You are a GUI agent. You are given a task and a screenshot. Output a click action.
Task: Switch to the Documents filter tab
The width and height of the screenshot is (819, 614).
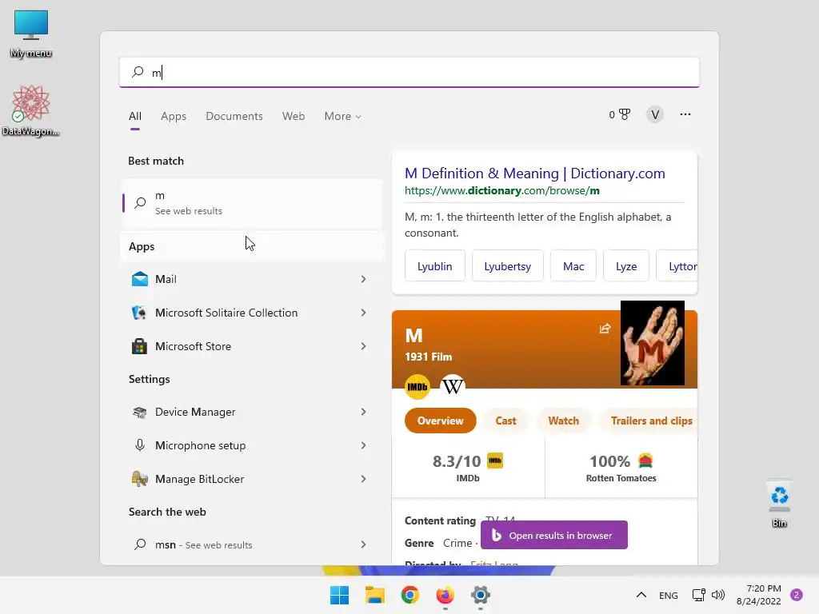tap(234, 116)
